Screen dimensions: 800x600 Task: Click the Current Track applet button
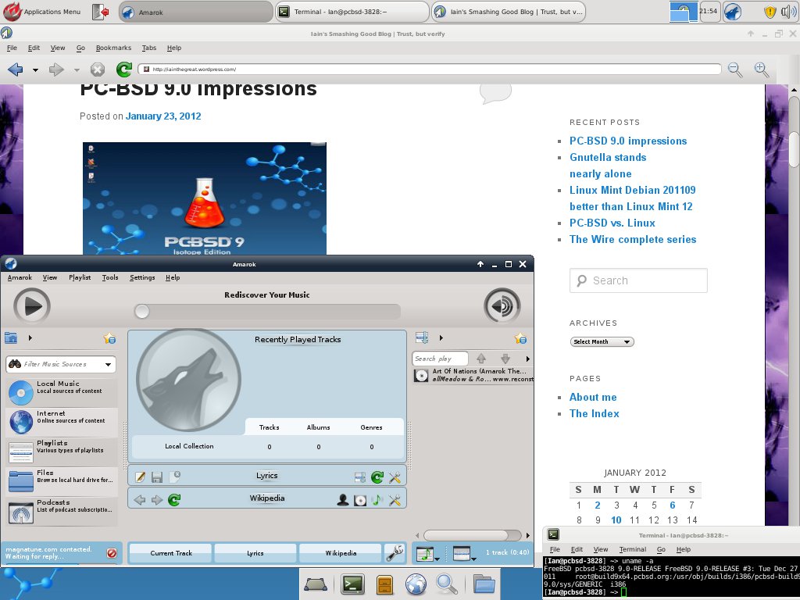(171, 553)
